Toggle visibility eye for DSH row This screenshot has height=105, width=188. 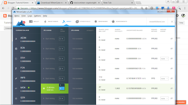click(172, 58)
